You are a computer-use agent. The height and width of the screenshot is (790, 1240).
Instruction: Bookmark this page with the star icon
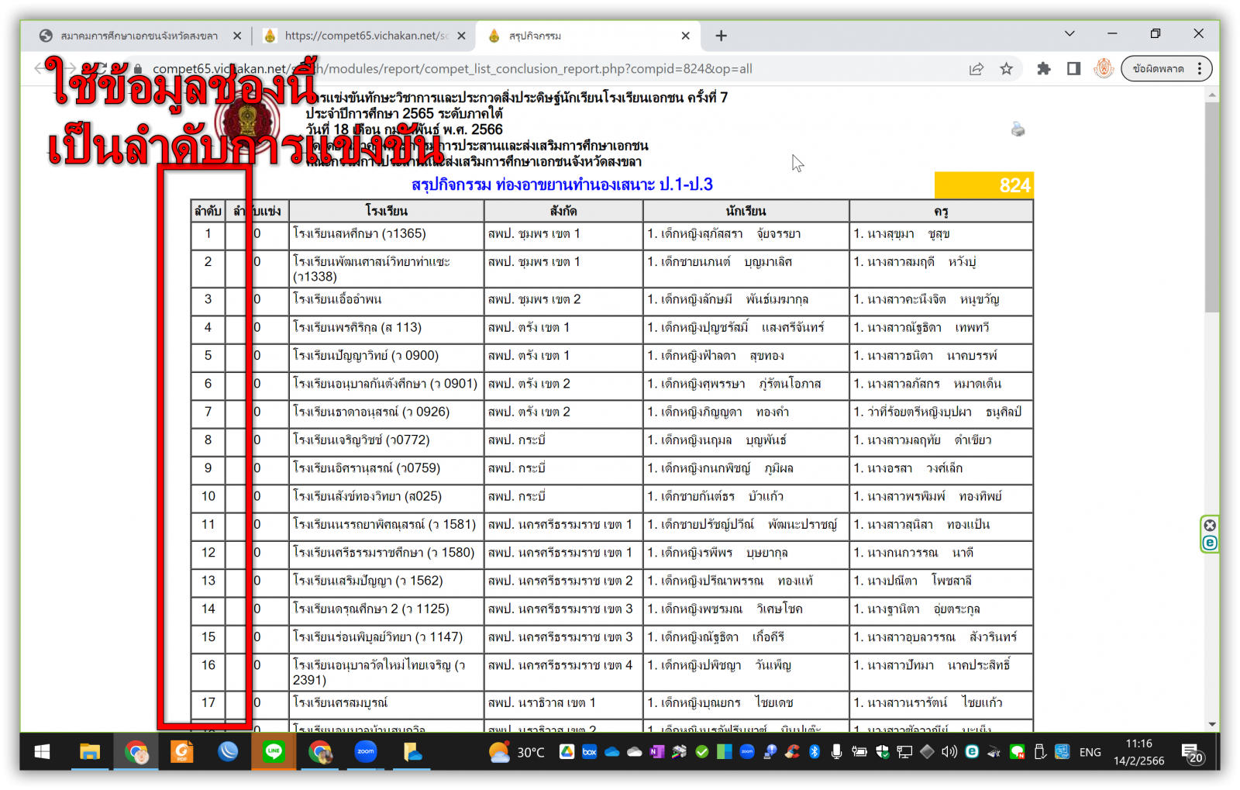(1006, 69)
